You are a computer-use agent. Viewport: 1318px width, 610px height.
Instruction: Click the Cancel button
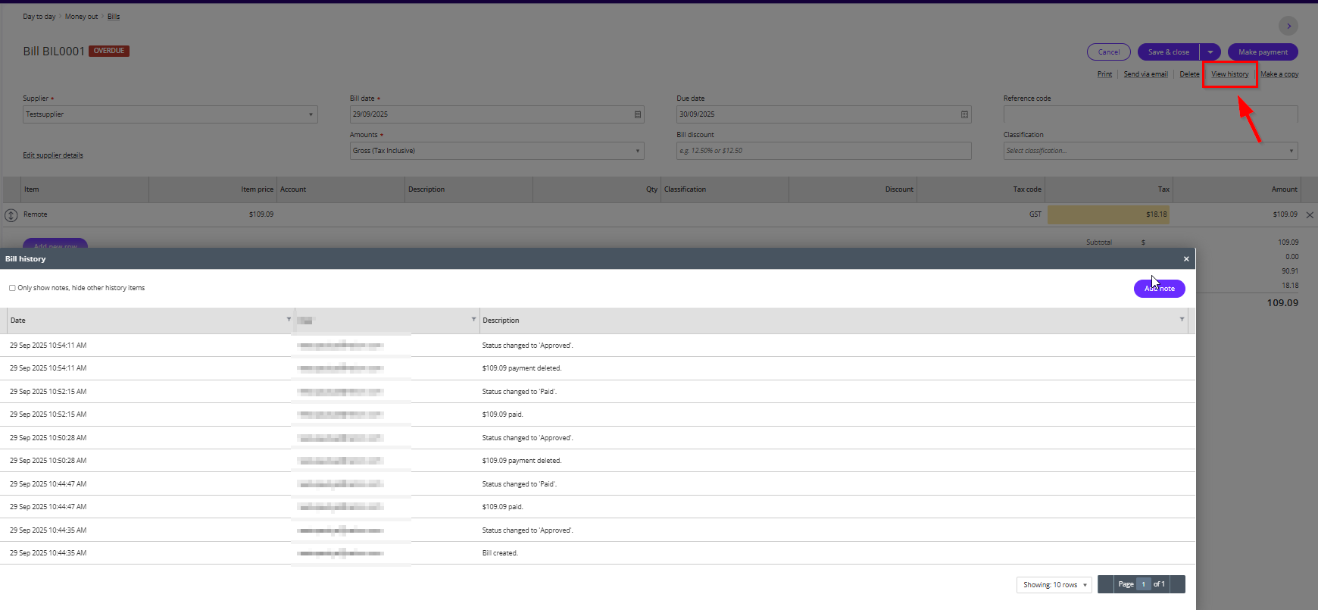(1109, 52)
